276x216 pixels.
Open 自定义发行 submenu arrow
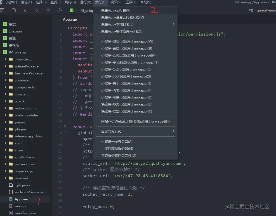(x=173, y=131)
